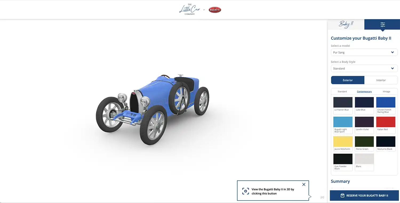Viewport: 400px width, 203px height.
Task: Click The Little Car Company logo
Action: pyautogui.click(x=189, y=10)
